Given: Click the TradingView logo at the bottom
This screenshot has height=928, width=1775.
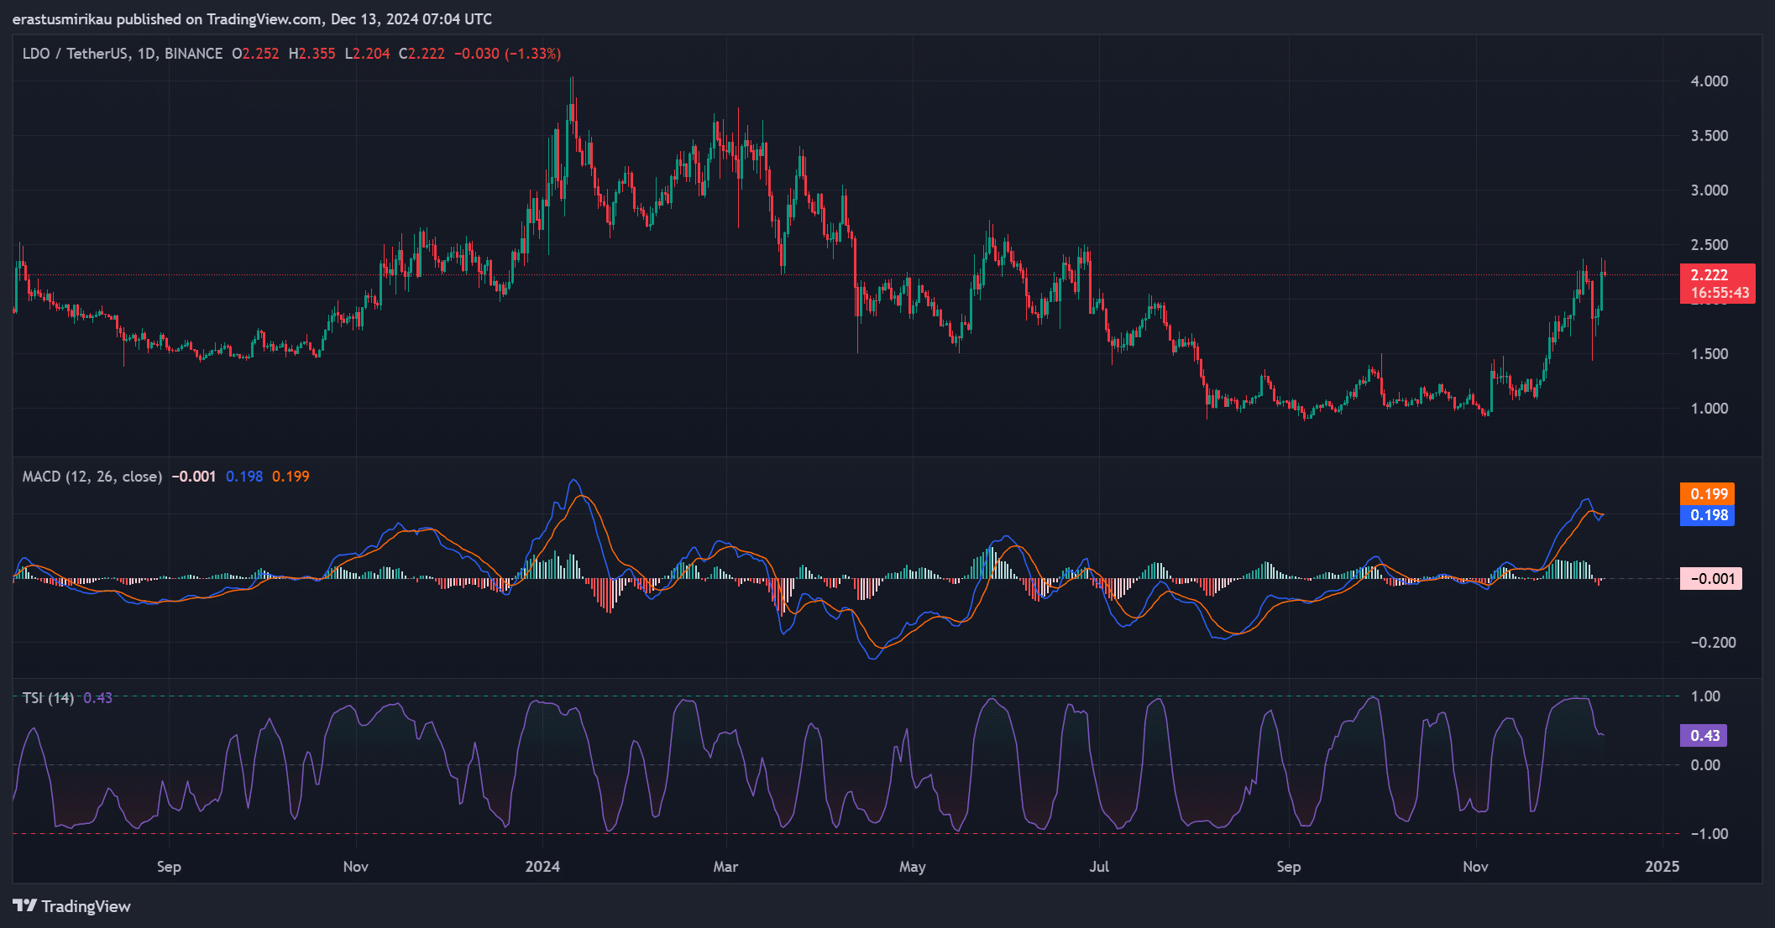Looking at the screenshot, I should [71, 906].
